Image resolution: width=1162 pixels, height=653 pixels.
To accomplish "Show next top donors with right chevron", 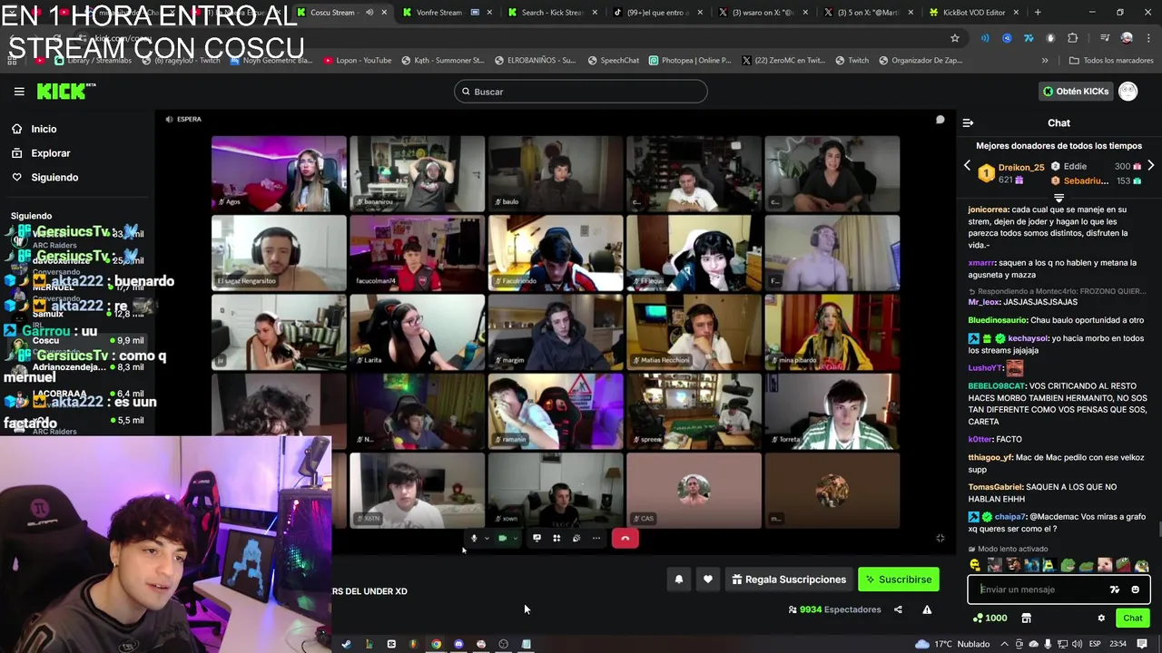I will tap(1150, 166).
